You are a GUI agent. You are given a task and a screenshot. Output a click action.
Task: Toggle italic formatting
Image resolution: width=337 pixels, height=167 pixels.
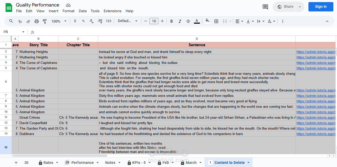180,21
